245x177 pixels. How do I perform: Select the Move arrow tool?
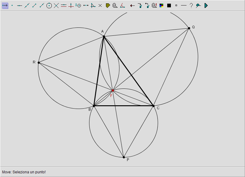click(5, 5)
